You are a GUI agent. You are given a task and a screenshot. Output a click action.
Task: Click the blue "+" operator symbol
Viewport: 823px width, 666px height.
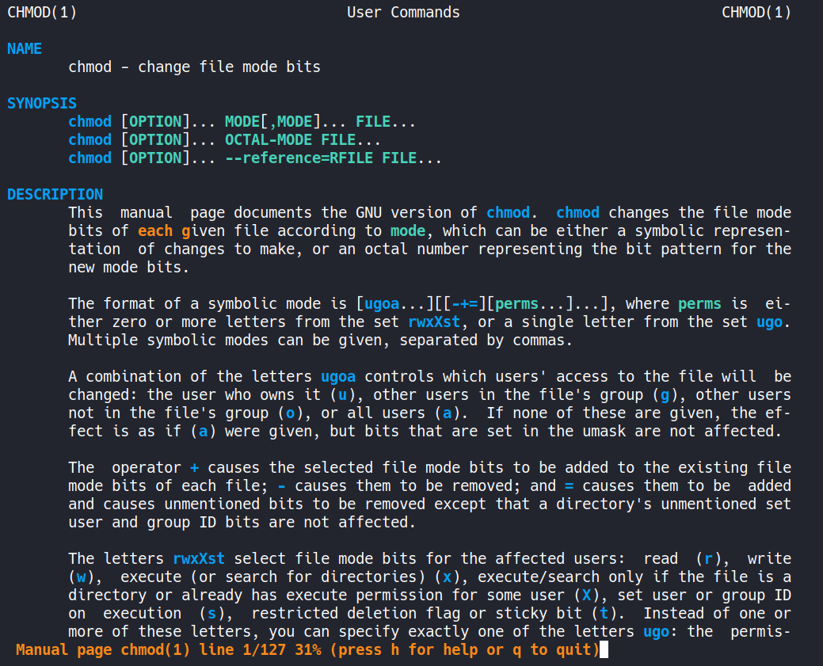pyautogui.click(x=194, y=467)
